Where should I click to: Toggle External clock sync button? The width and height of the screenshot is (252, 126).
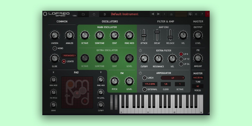tap(144, 89)
